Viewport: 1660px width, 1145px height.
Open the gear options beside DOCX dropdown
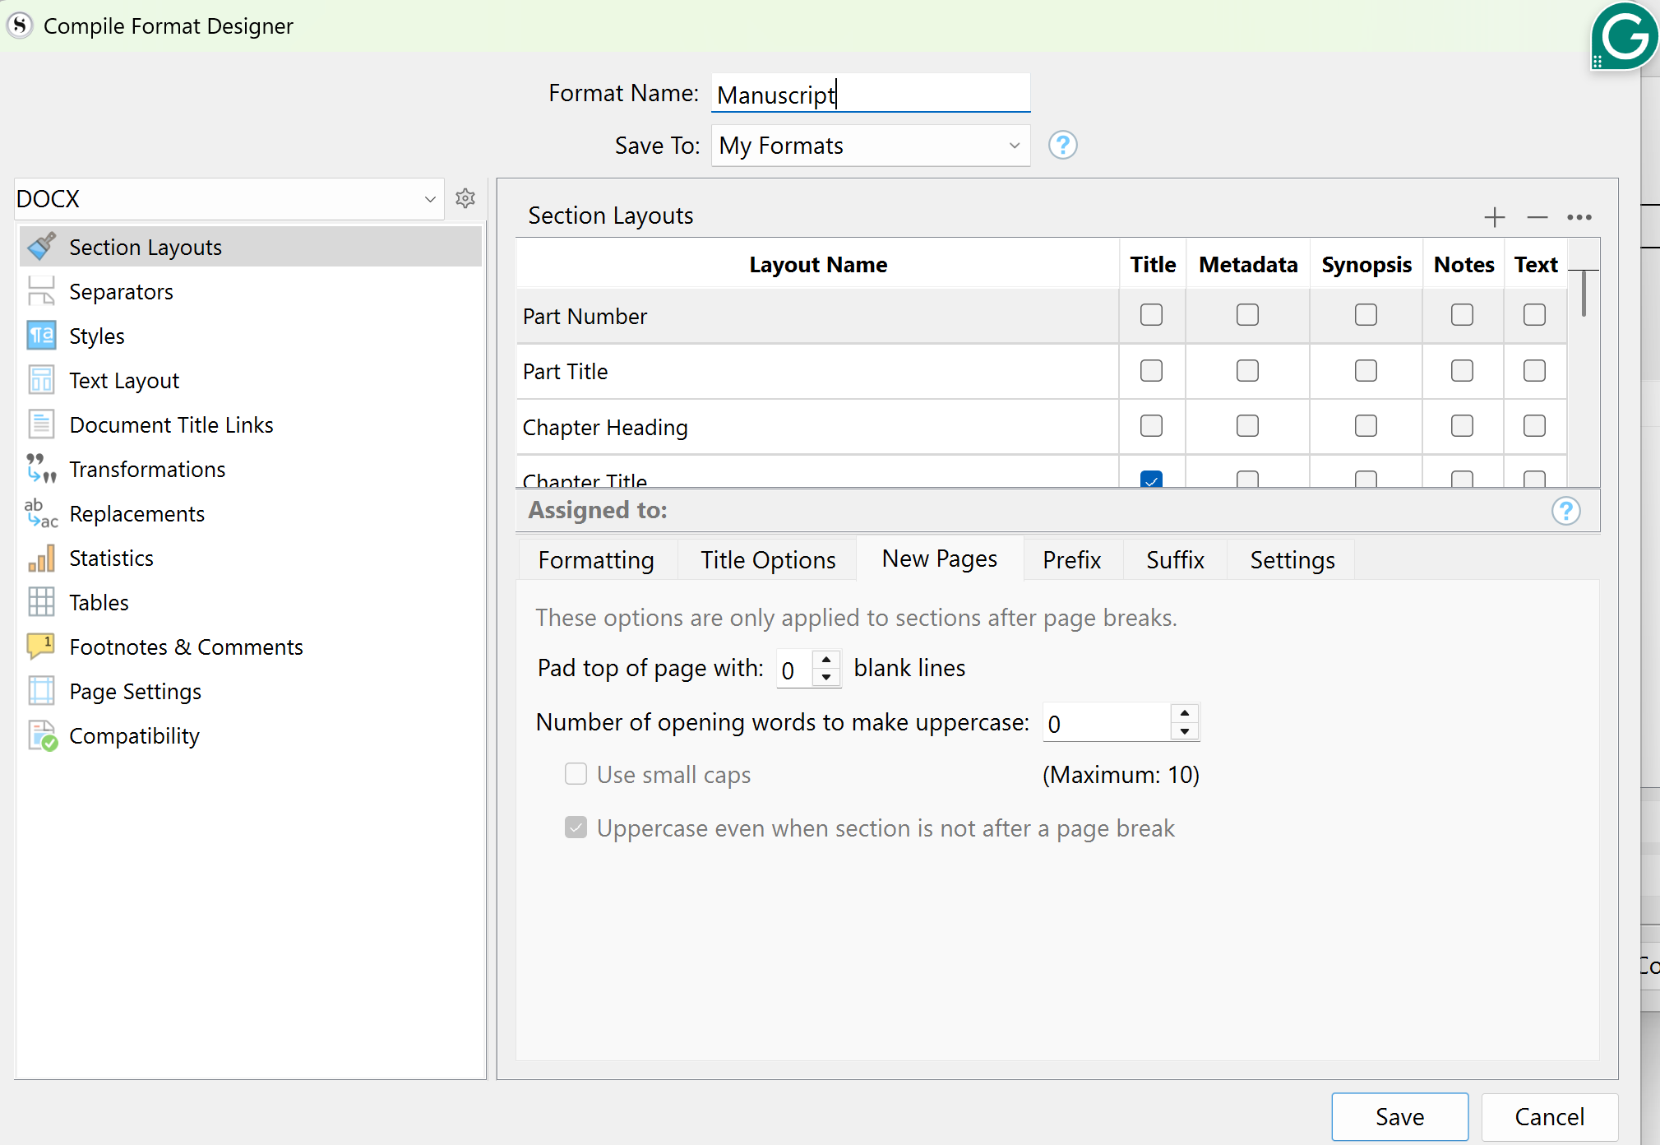[465, 198]
